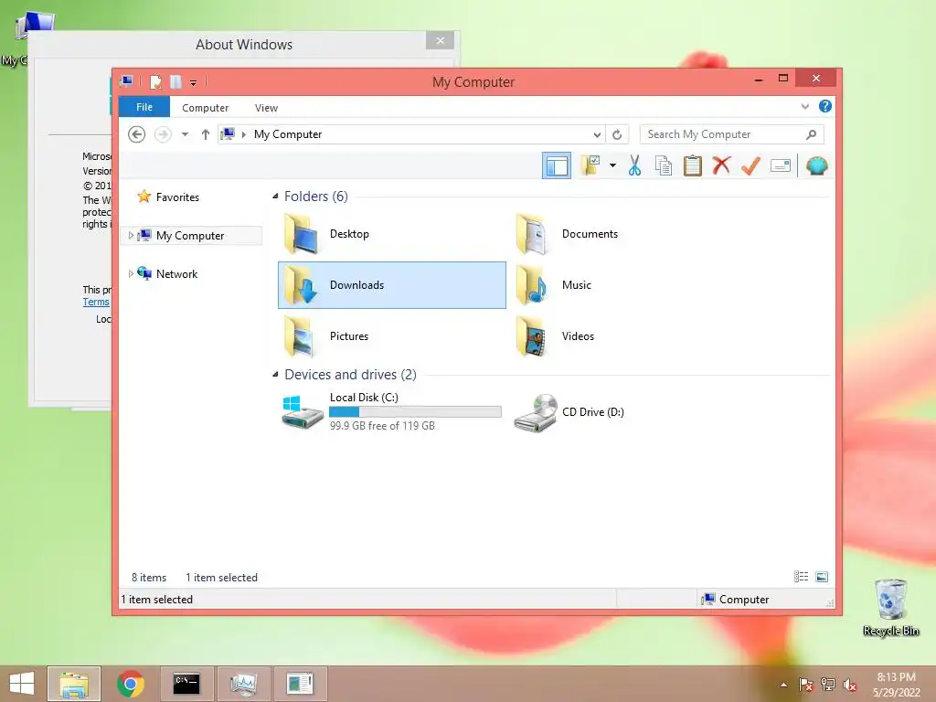Click the Action Center flag icon
936x702 pixels.
tap(805, 685)
